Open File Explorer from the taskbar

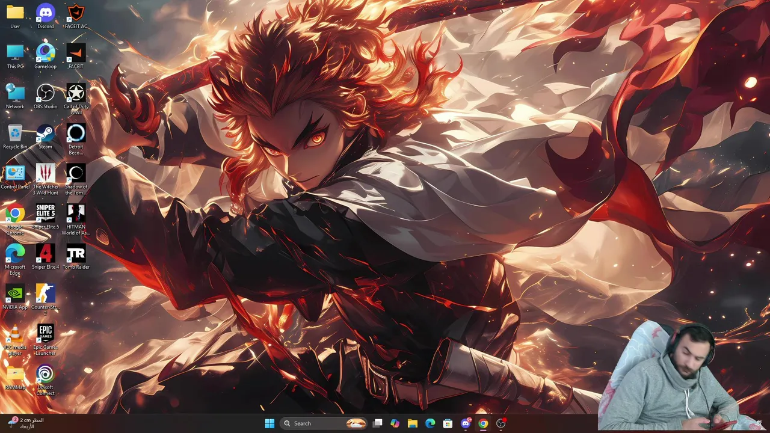412,423
